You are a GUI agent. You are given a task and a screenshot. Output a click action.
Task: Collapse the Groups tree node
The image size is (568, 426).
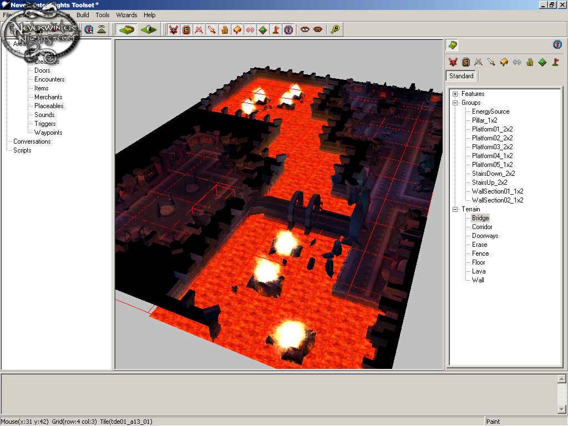[455, 103]
